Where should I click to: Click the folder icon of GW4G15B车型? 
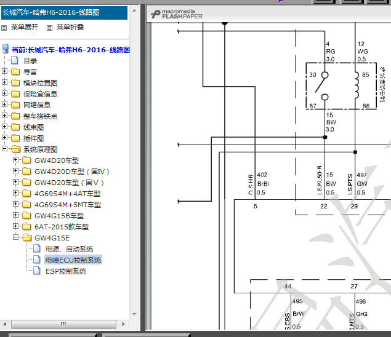26,215
